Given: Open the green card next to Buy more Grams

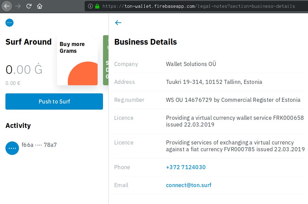Looking at the screenshot, I should [106, 60].
